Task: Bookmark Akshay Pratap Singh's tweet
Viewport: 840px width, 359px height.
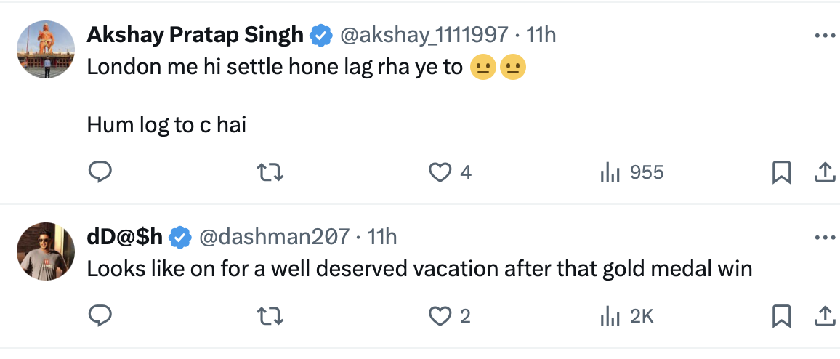Action: 781,172
